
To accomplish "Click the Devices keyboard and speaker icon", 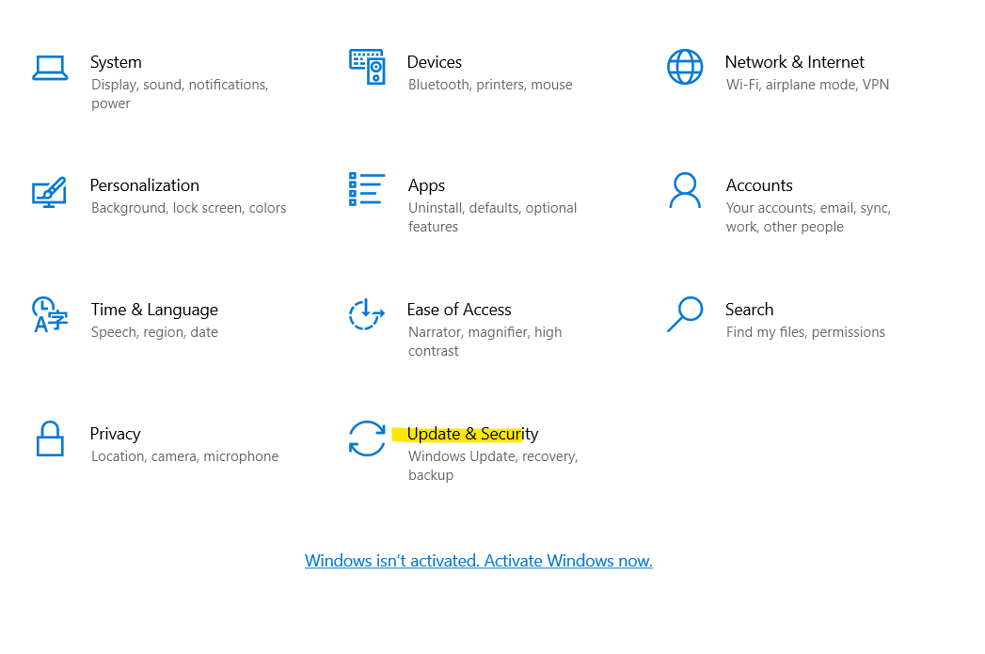I will click(x=367, y=67).
